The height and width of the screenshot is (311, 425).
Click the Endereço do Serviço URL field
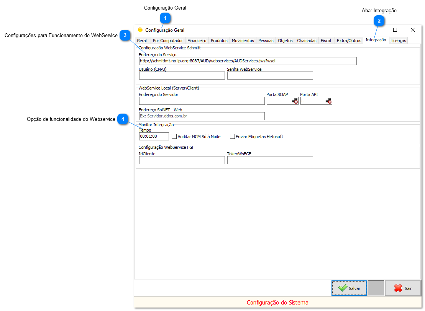247,61
